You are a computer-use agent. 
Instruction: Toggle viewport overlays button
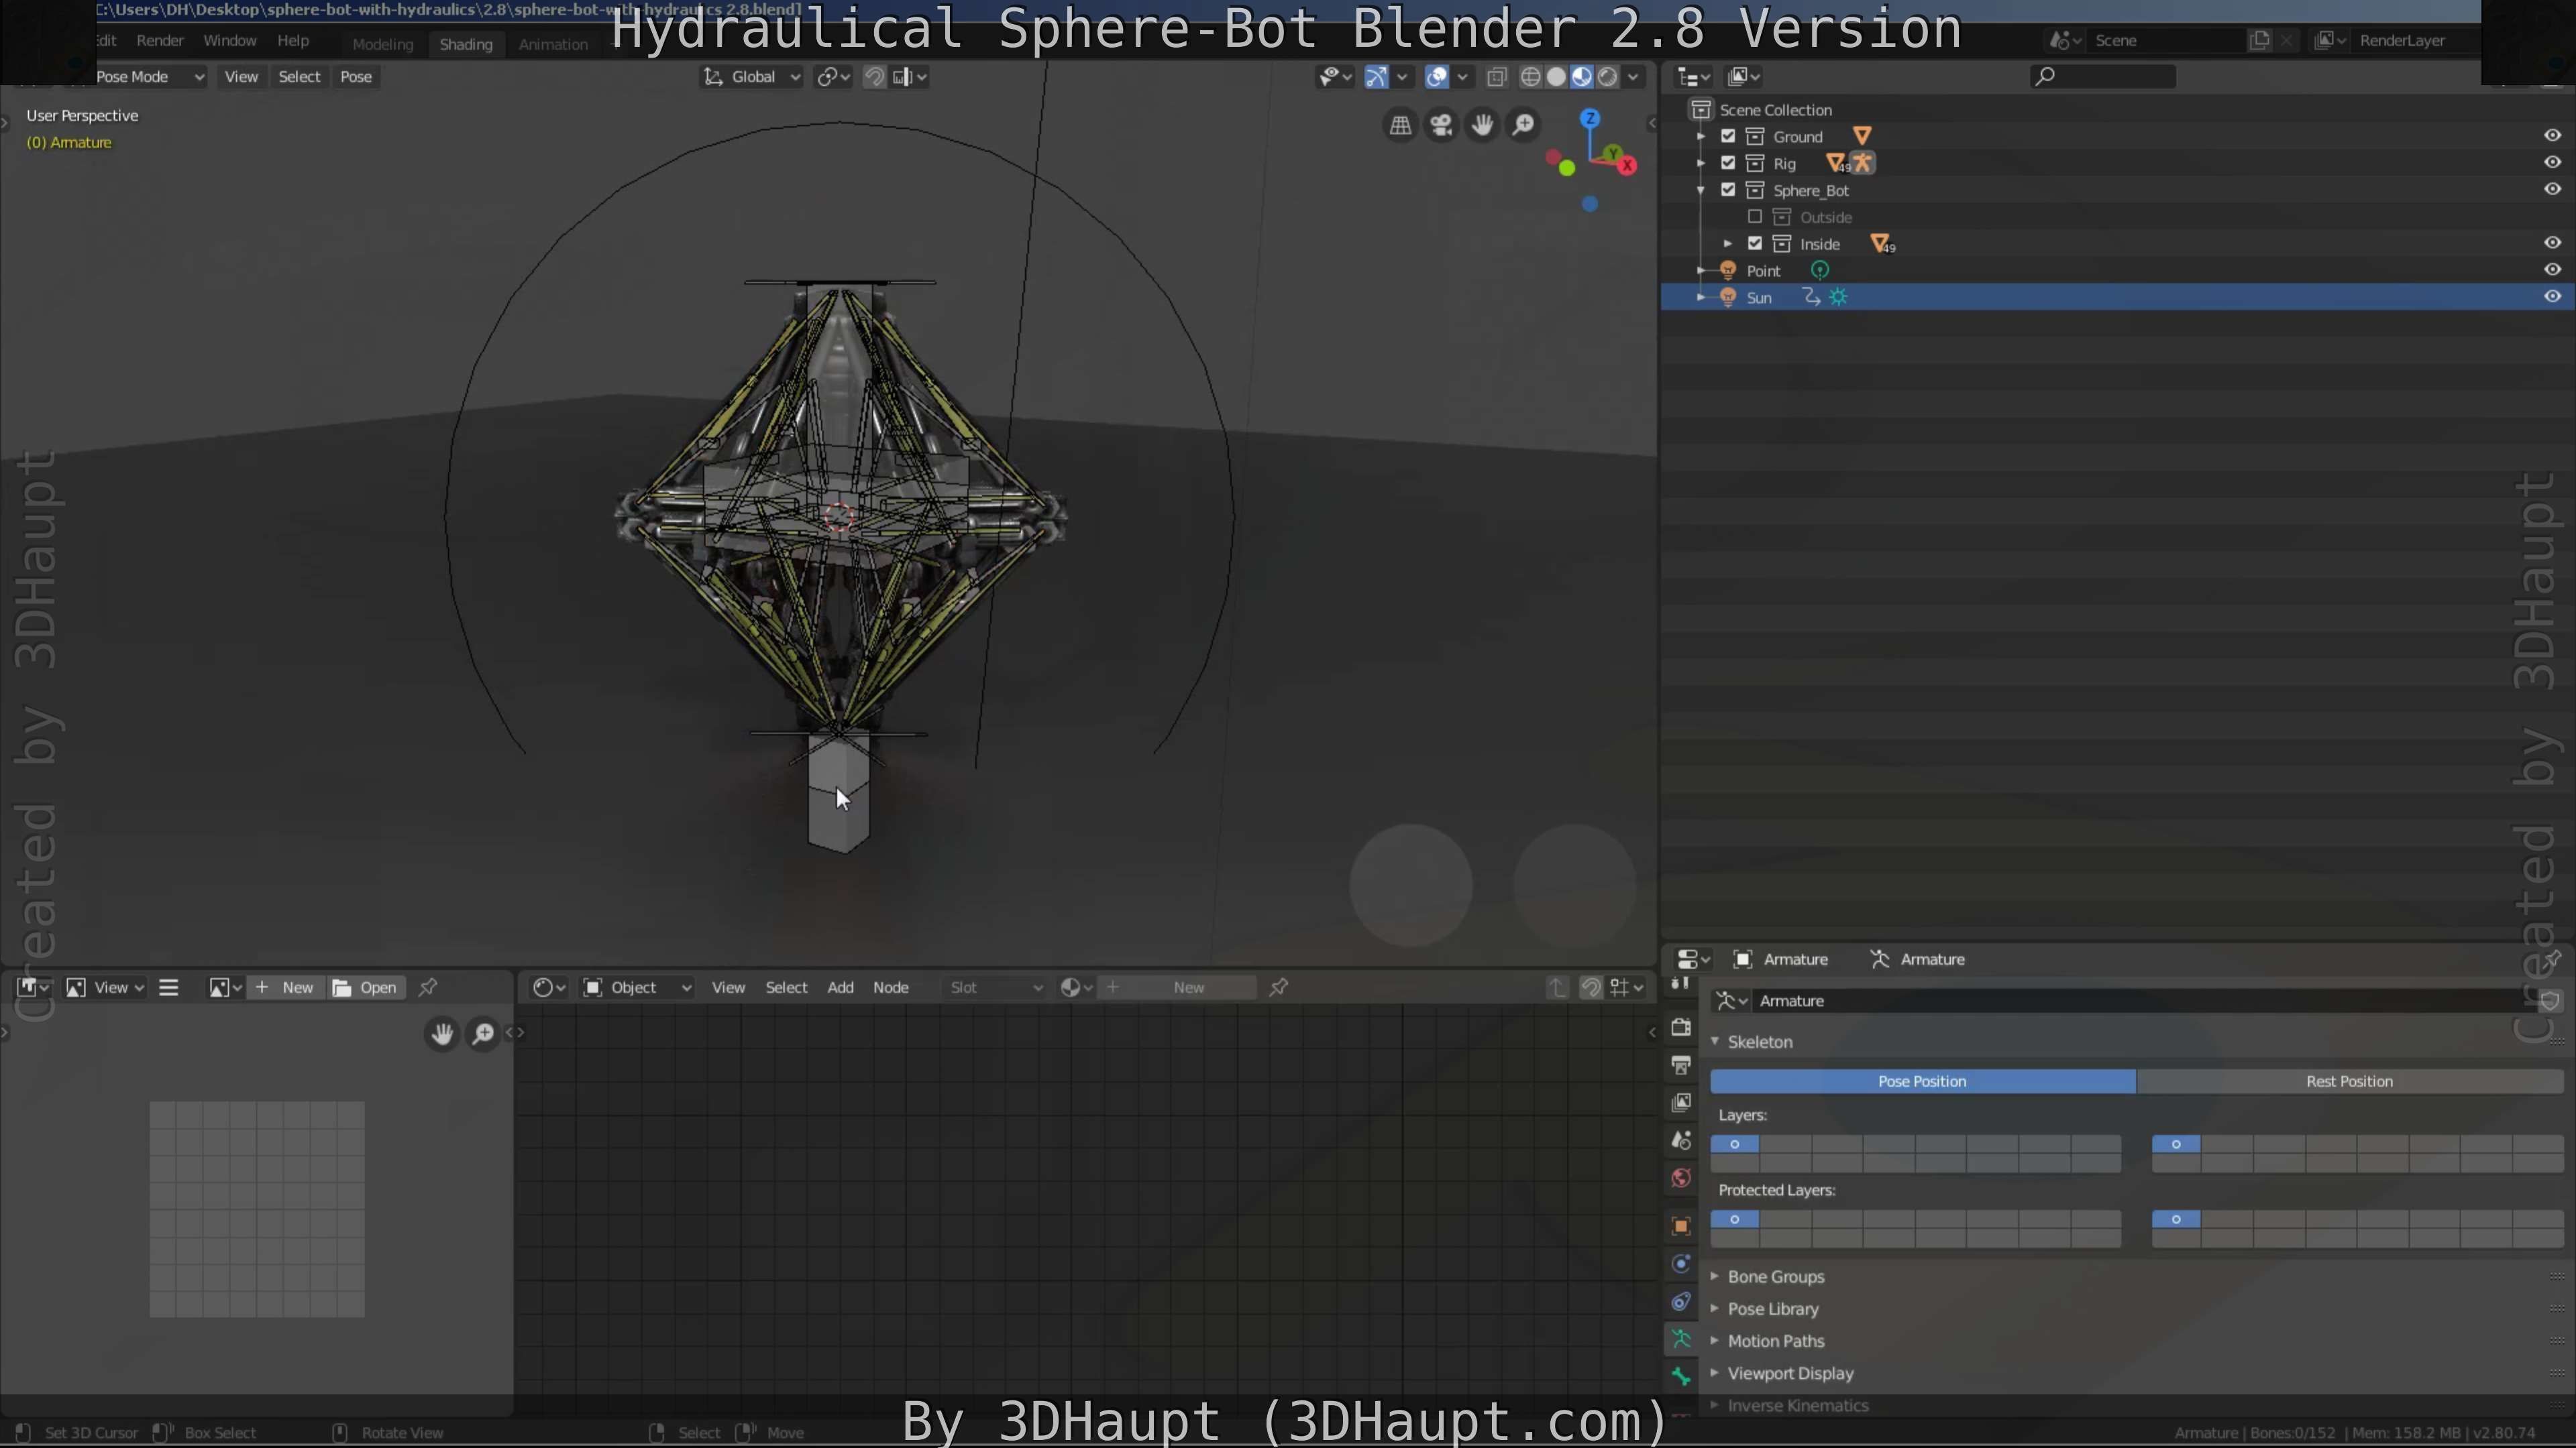point(1437,77)
